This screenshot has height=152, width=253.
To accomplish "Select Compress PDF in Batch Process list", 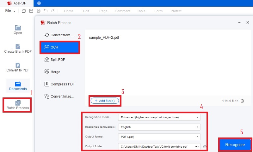I will pyautogui.click(x=59, y=84).
